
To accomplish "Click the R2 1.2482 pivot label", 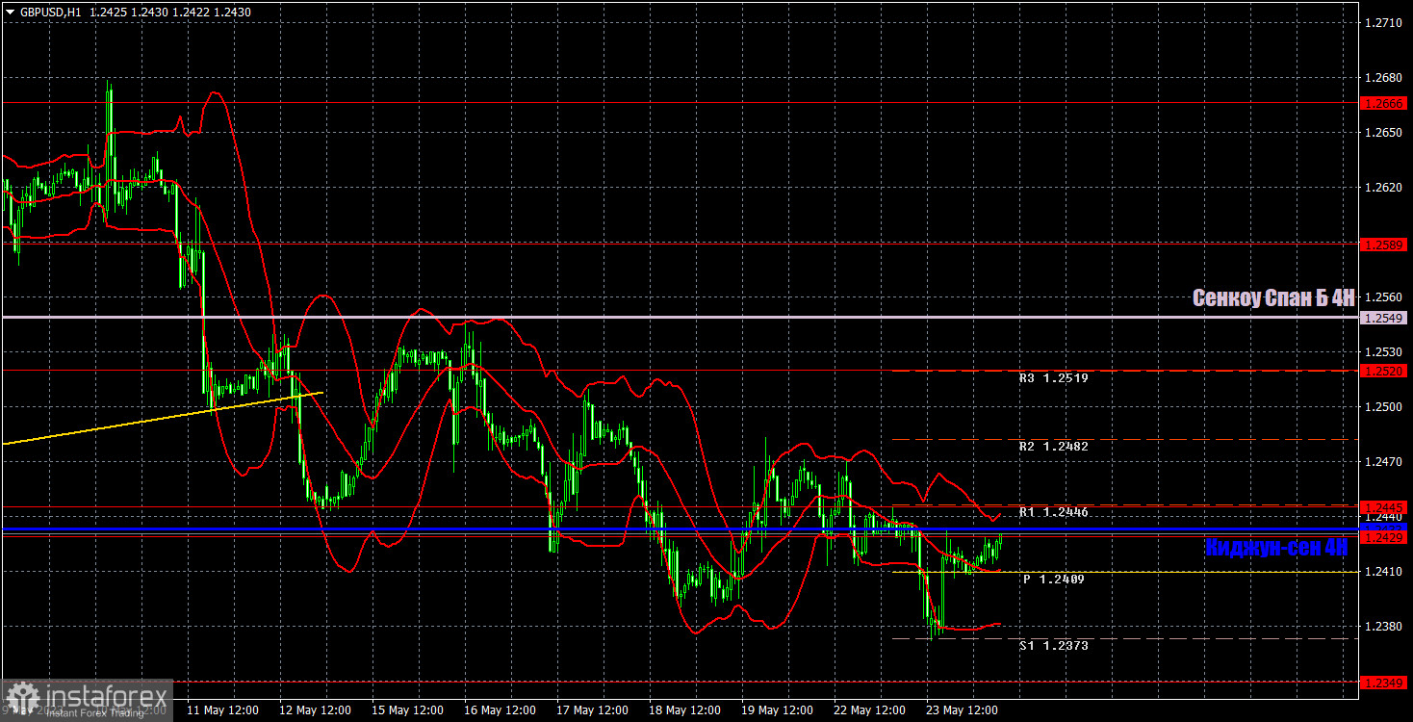I will (x=1053, y=447).
